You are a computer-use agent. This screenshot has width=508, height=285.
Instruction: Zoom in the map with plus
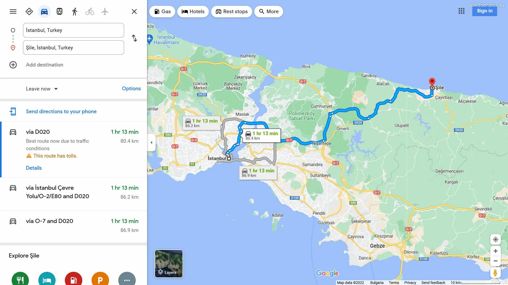[x=496, y=251]
